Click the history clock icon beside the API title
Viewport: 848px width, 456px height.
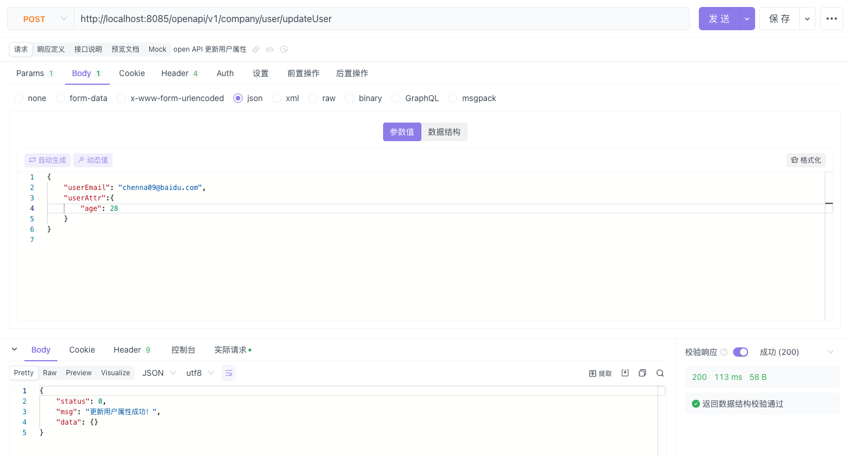tap(284, 49)
